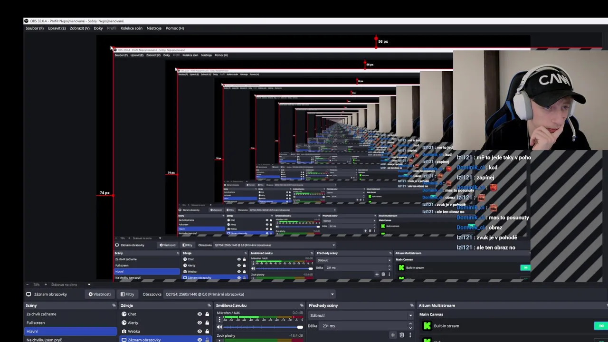Select the Na chvilku jsem pryč scene
The image size is (608, 342).
coord(70,340)
